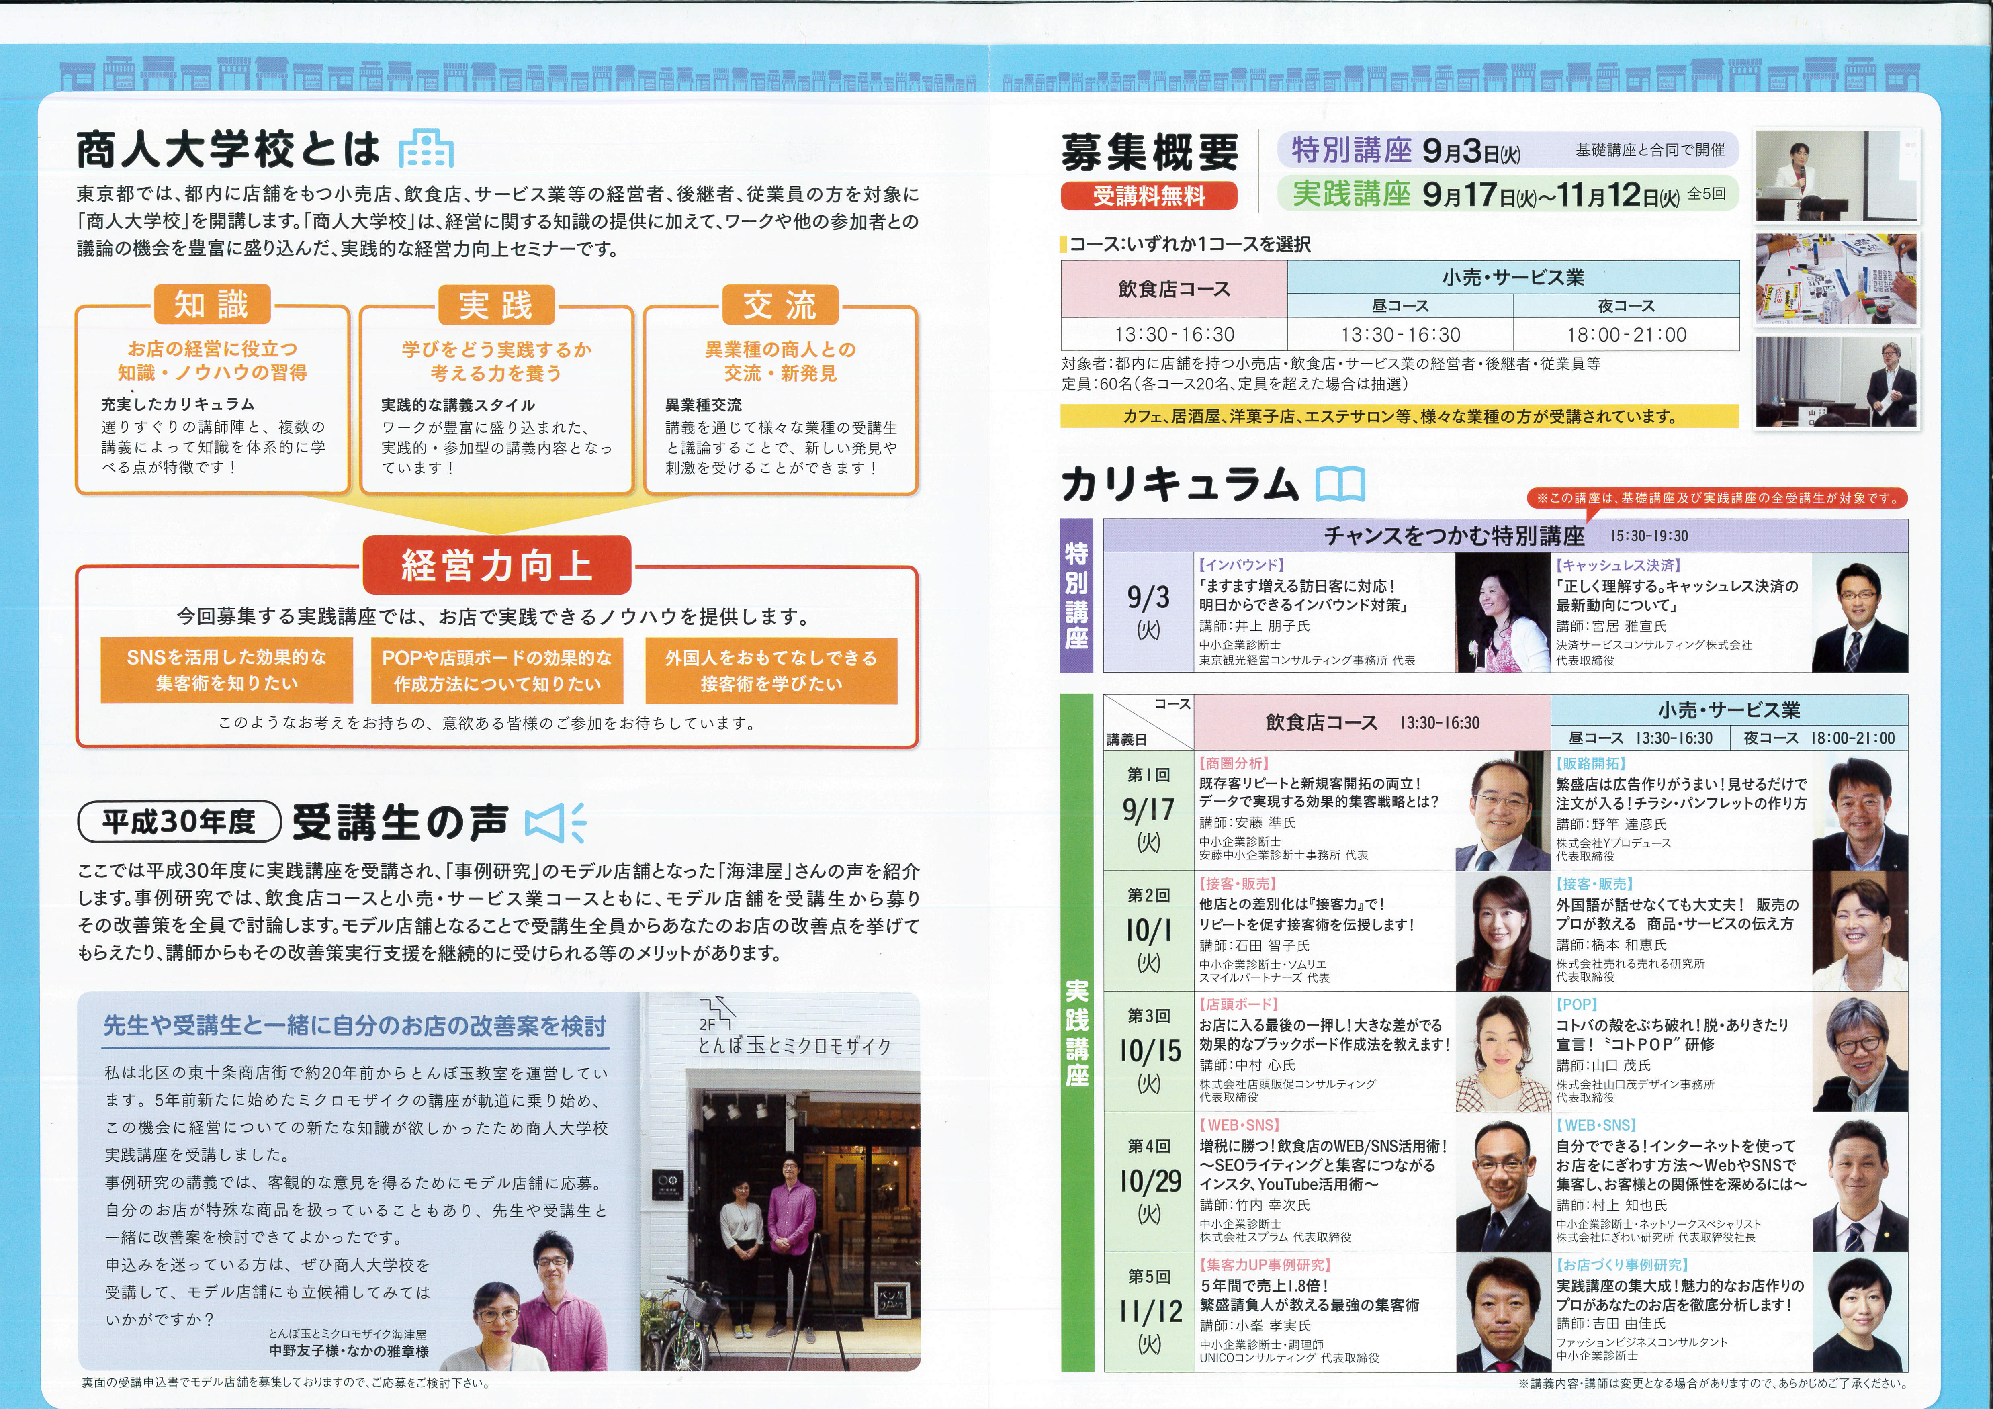Click the open book icon beside カリキュラム
Viewport: 1993px width, 1409px height.
pos(1340,484)
